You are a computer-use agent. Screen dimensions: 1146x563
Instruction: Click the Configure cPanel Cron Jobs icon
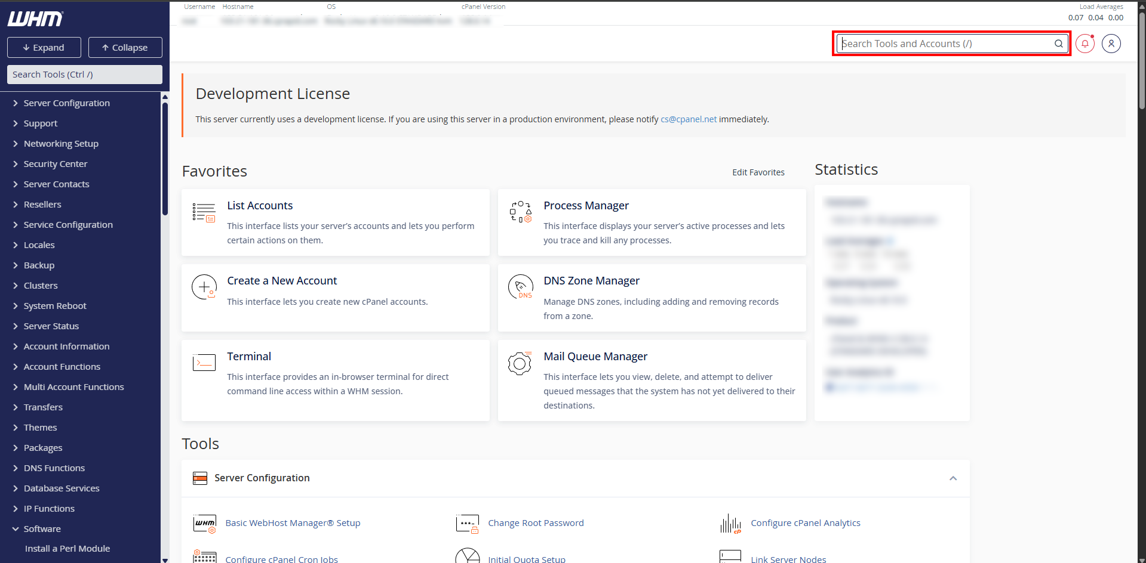205,557
